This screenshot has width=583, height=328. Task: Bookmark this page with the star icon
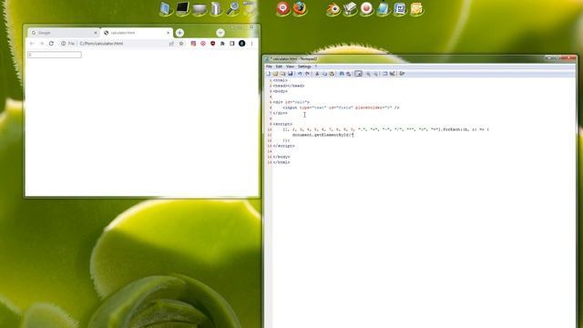click(x=181, y=44)
